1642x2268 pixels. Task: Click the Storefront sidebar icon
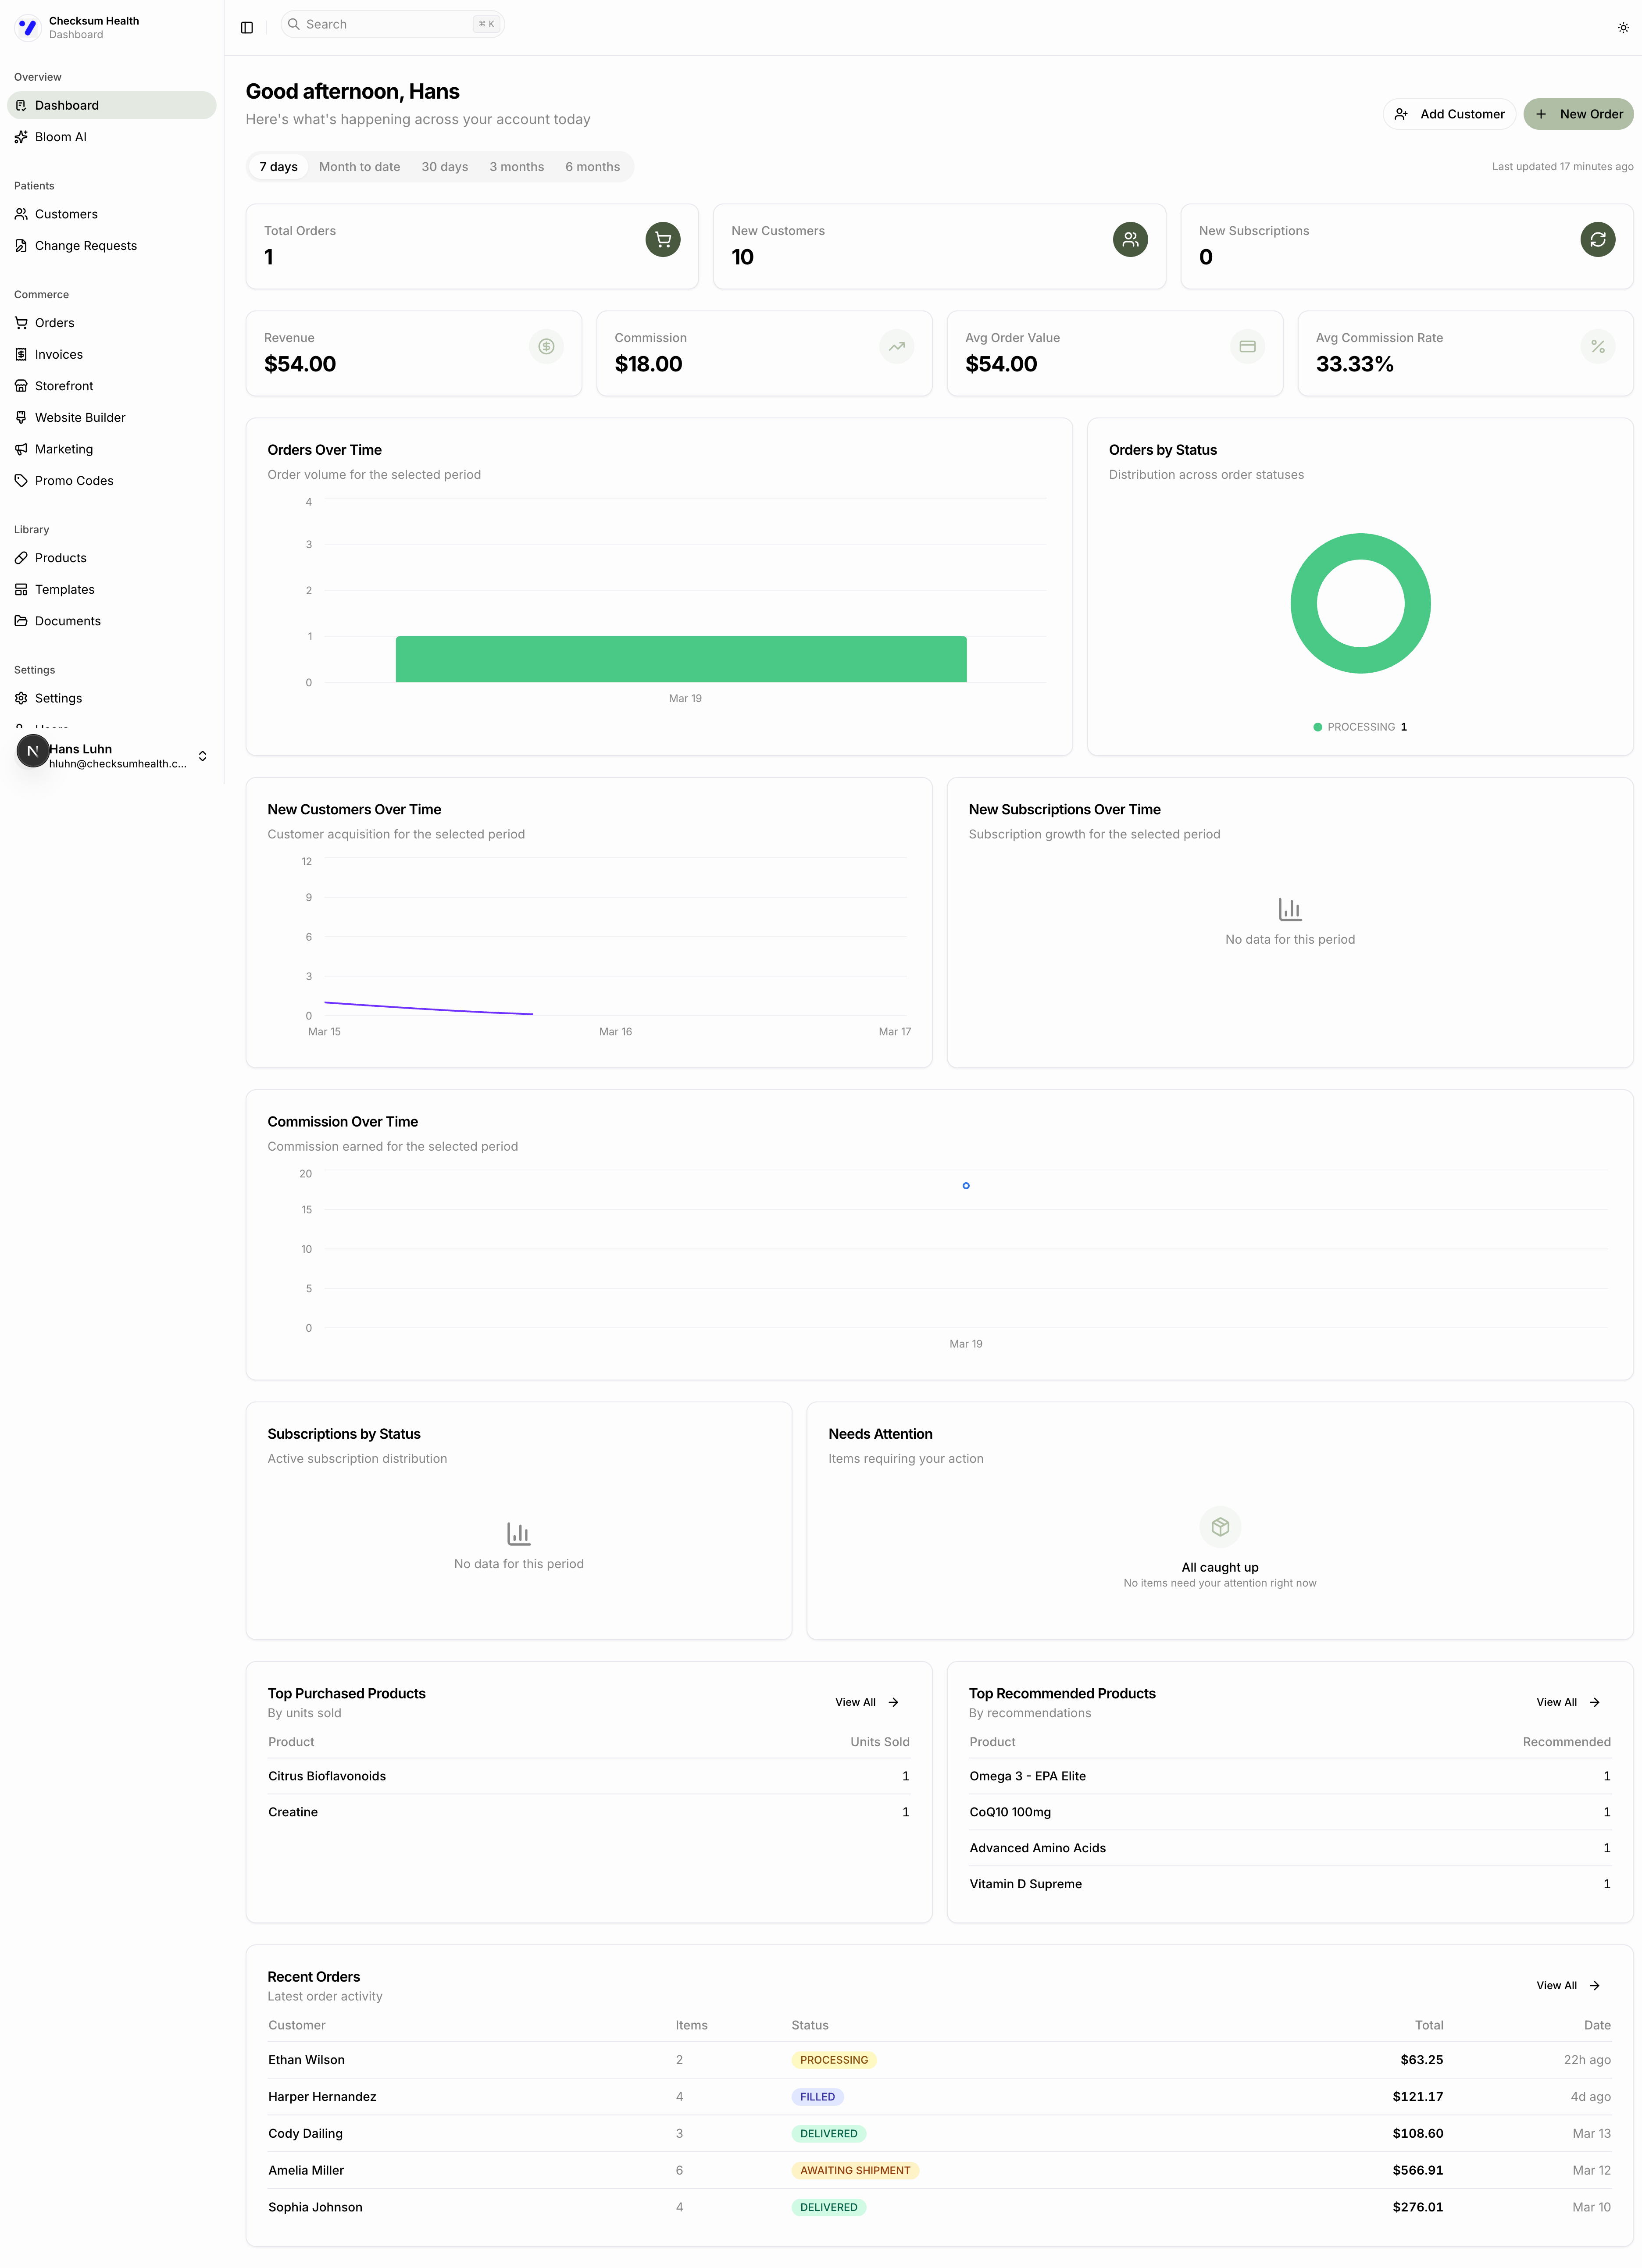(x=21, y=386)
